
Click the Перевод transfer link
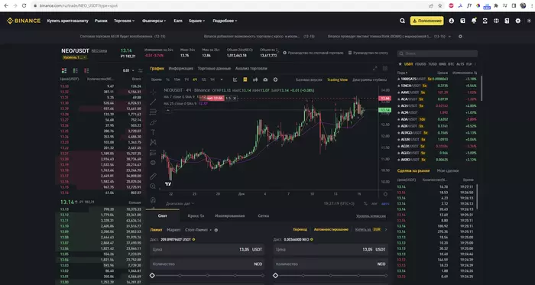pos(300,230)
